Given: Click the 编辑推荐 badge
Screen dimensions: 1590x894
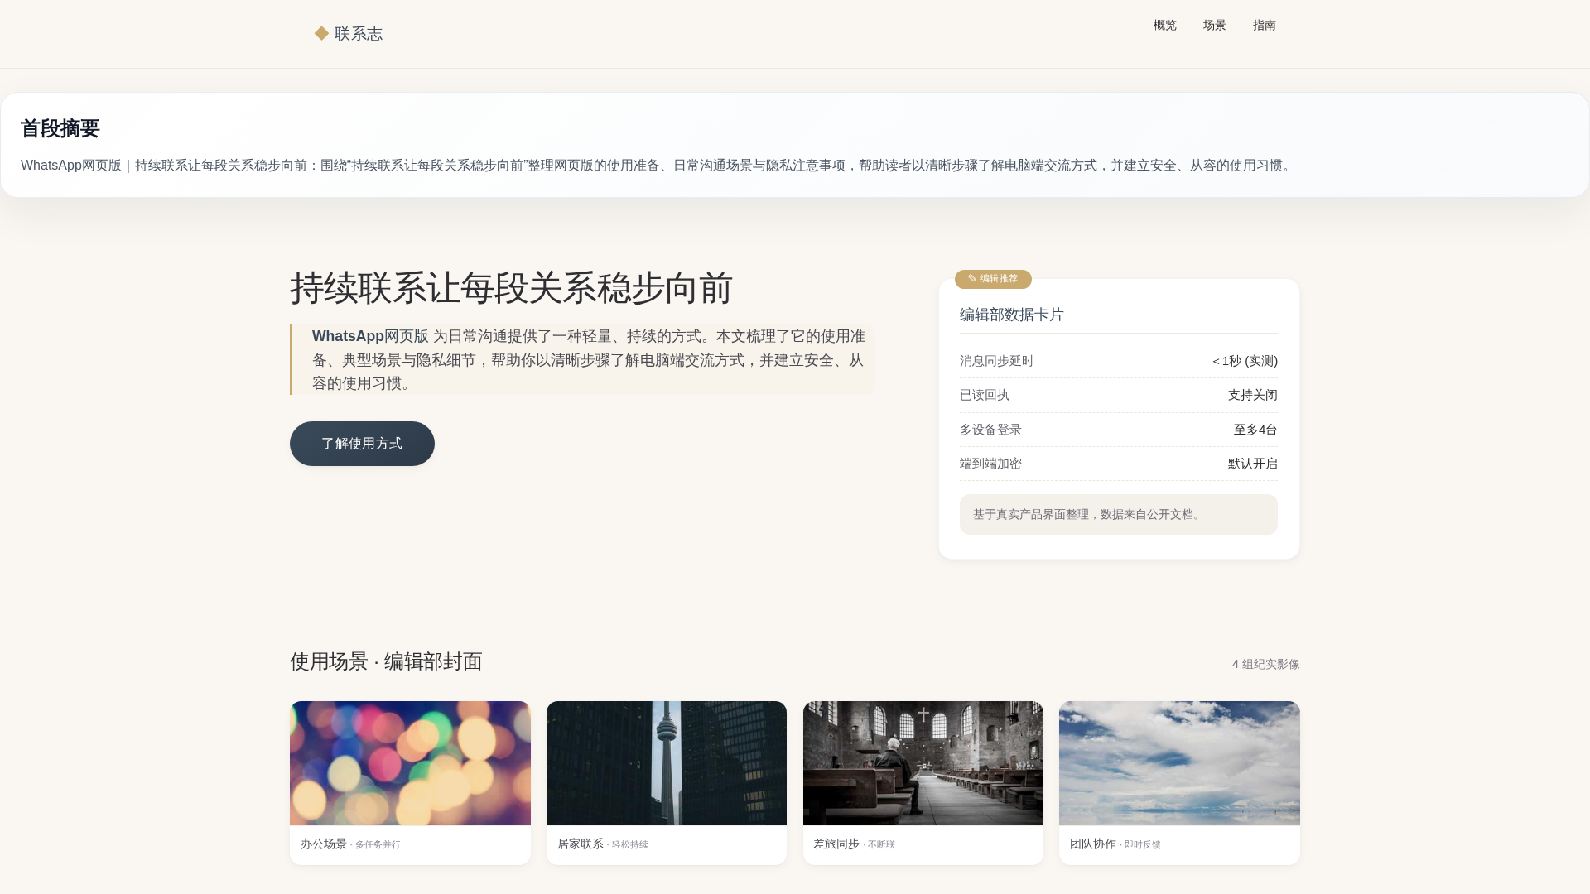Looking at the screenshot, I should [993, 279].
